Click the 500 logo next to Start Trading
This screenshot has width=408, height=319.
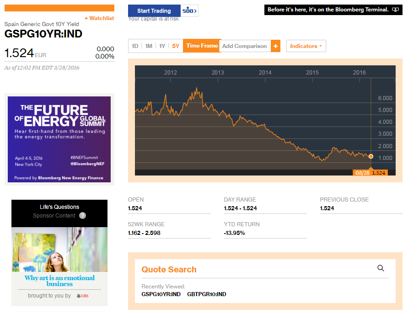click(189, 11)
